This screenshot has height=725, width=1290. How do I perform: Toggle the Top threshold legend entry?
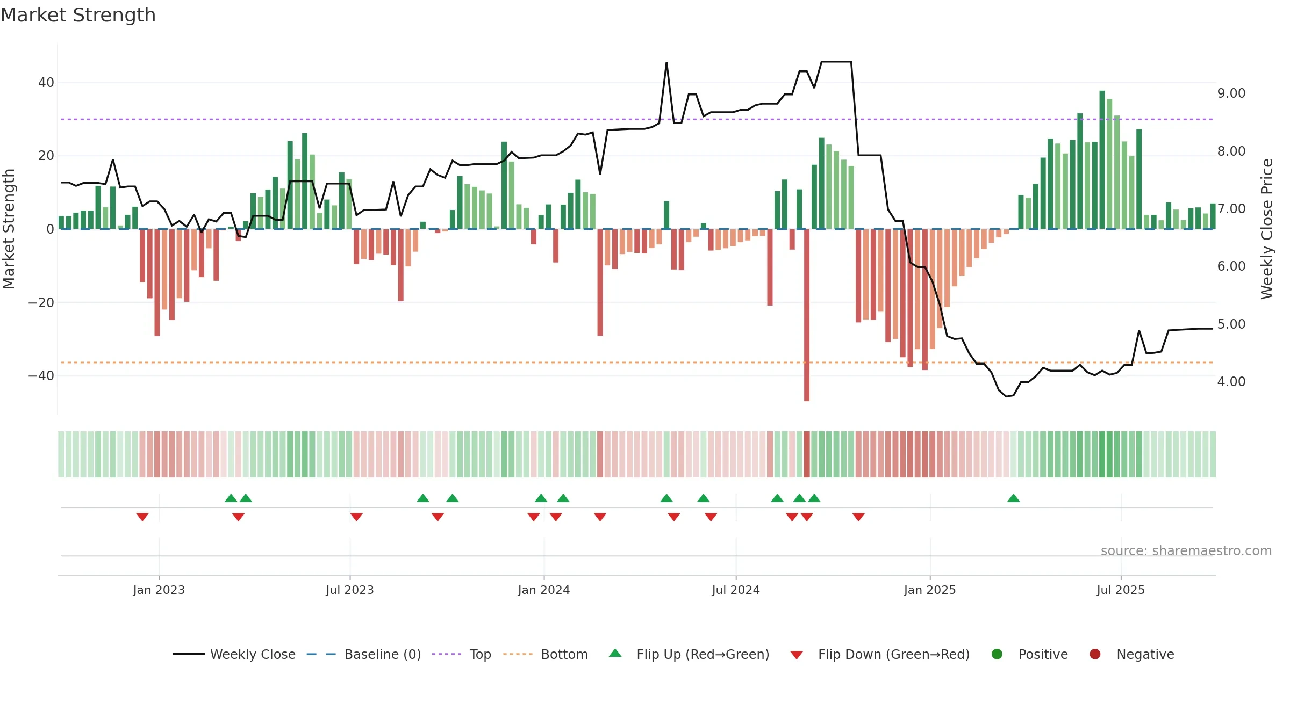[x=462, y=654]
